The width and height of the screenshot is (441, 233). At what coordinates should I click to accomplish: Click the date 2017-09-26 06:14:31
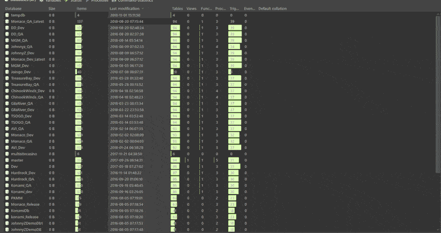126,160
